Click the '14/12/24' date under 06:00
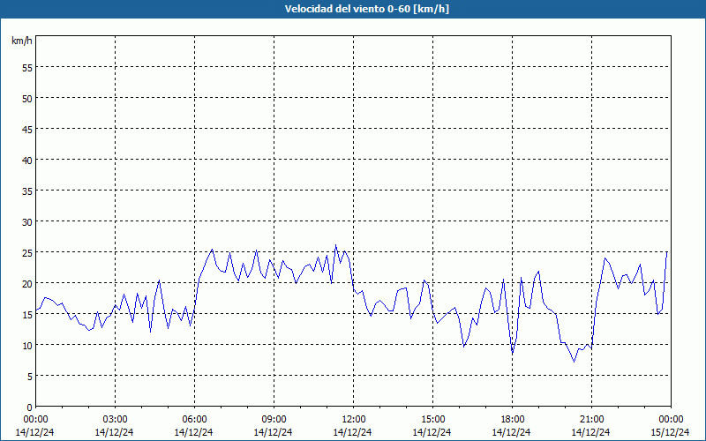Viewport: 706px width, 441px height. tap(193, 432)
